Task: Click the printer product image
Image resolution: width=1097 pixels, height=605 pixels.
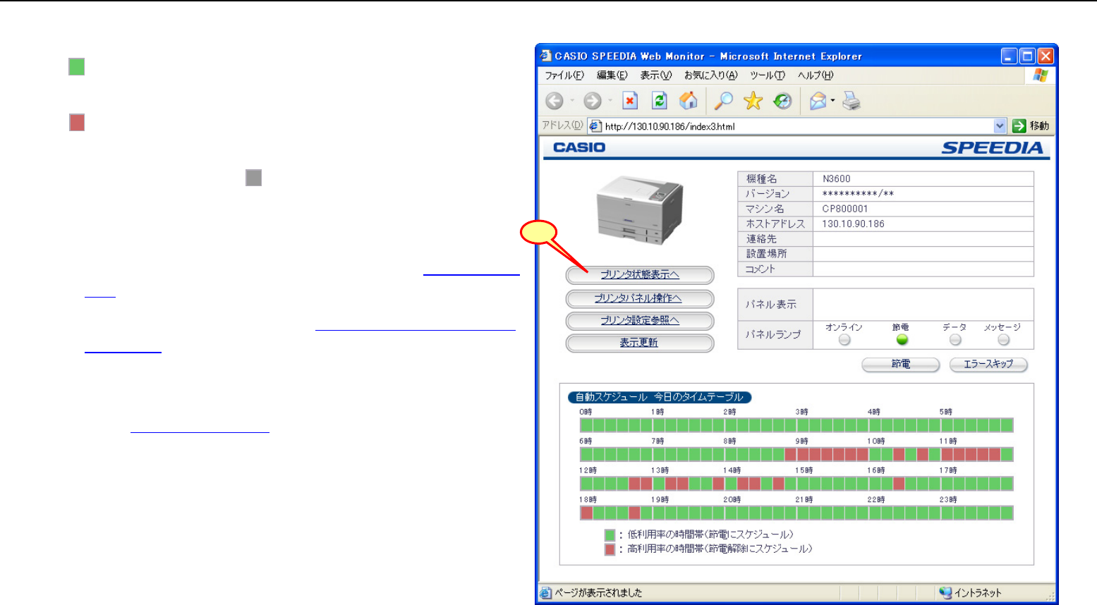Action: (x=640, y=210)
